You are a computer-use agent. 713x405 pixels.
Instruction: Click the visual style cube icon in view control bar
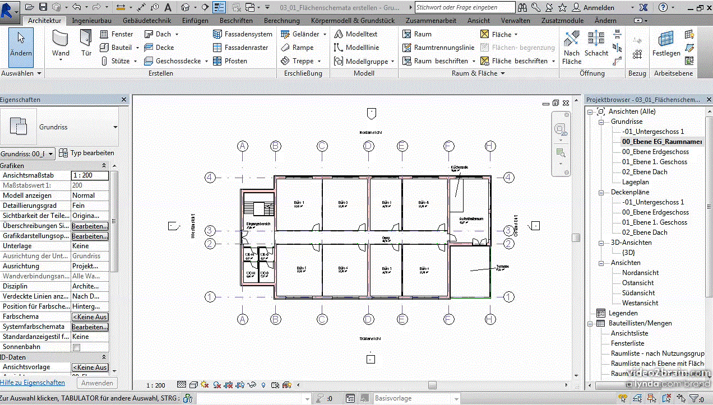click(x=193, y=385)
